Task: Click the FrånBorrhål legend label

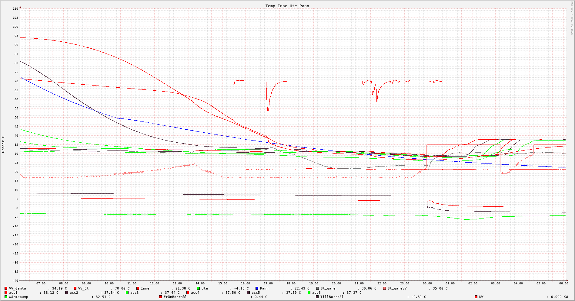Action: pyautogui.click(x=175, y=297)
